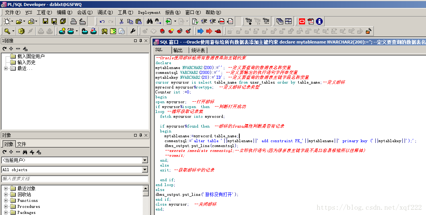Click the Print icon
The image size is (426, 215).
tap(73, 21)
